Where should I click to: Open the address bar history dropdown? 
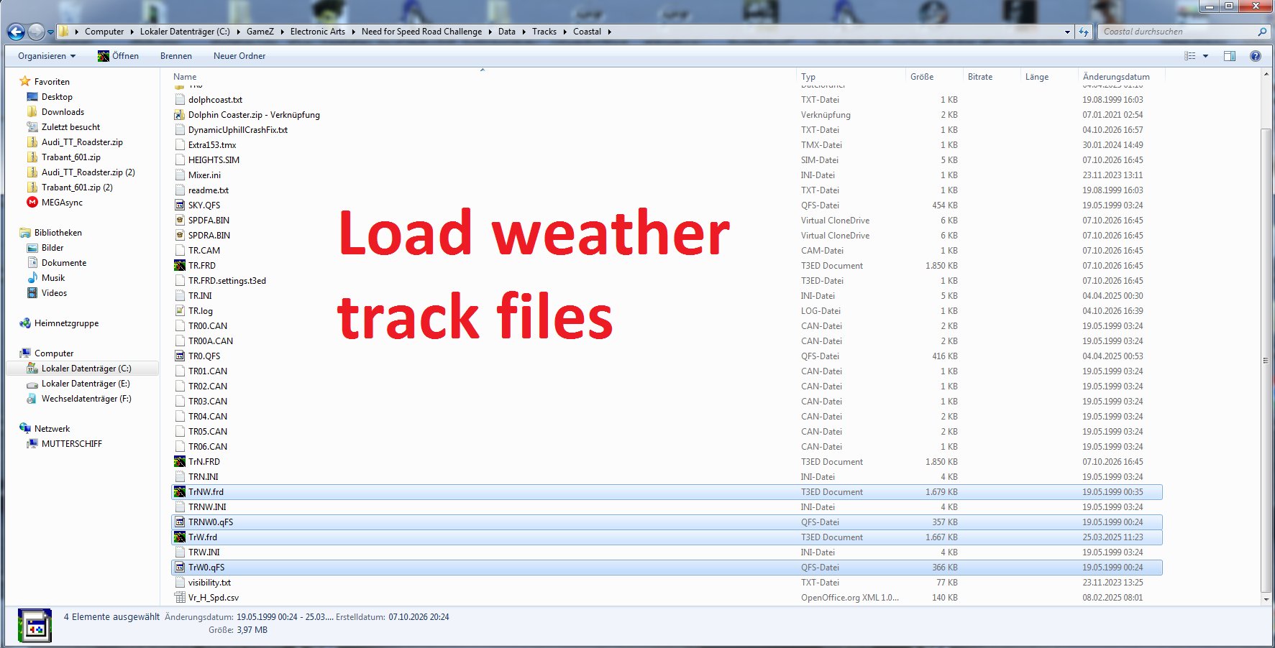pos(1067,32)
